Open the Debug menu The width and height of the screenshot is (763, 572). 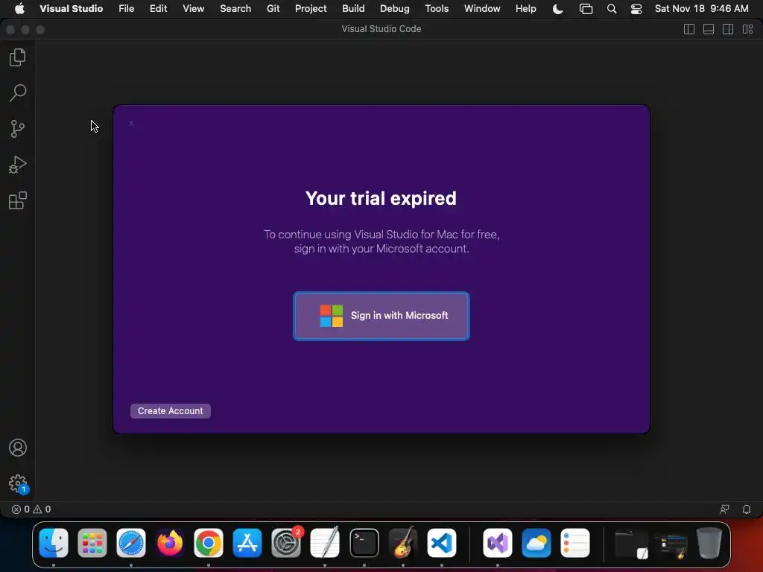[395, 8]
